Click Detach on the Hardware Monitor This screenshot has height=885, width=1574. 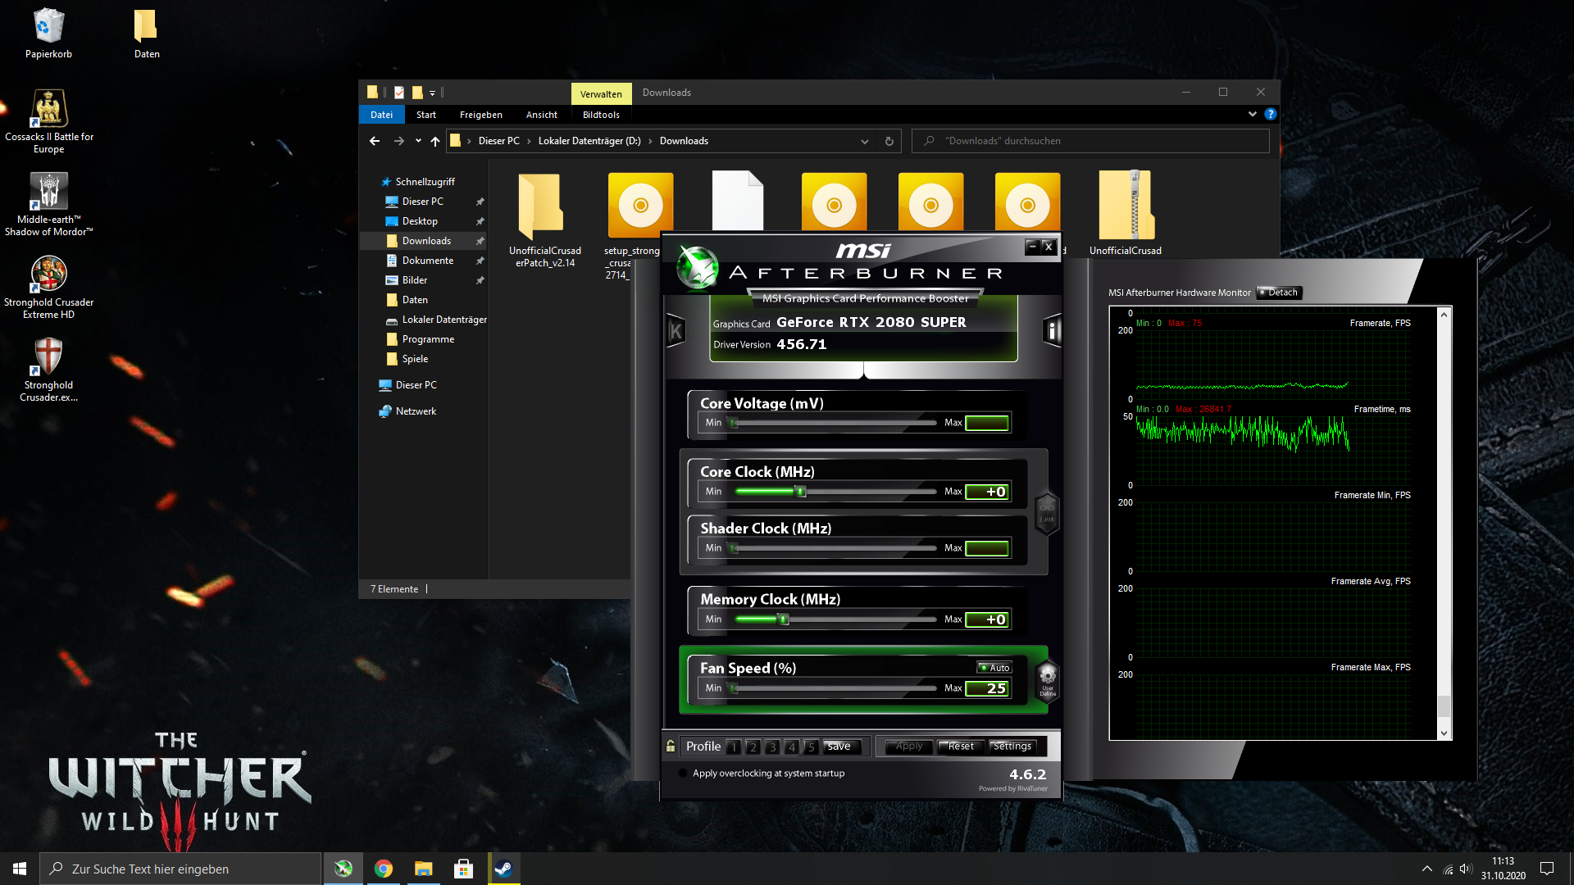point(1279,293)
